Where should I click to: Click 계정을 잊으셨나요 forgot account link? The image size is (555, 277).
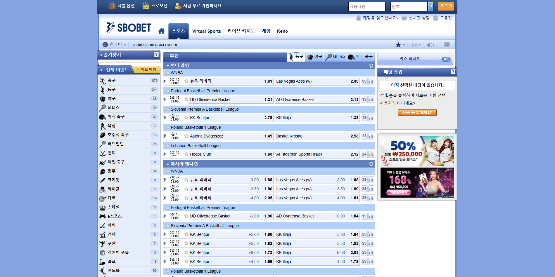pos(377,18)
